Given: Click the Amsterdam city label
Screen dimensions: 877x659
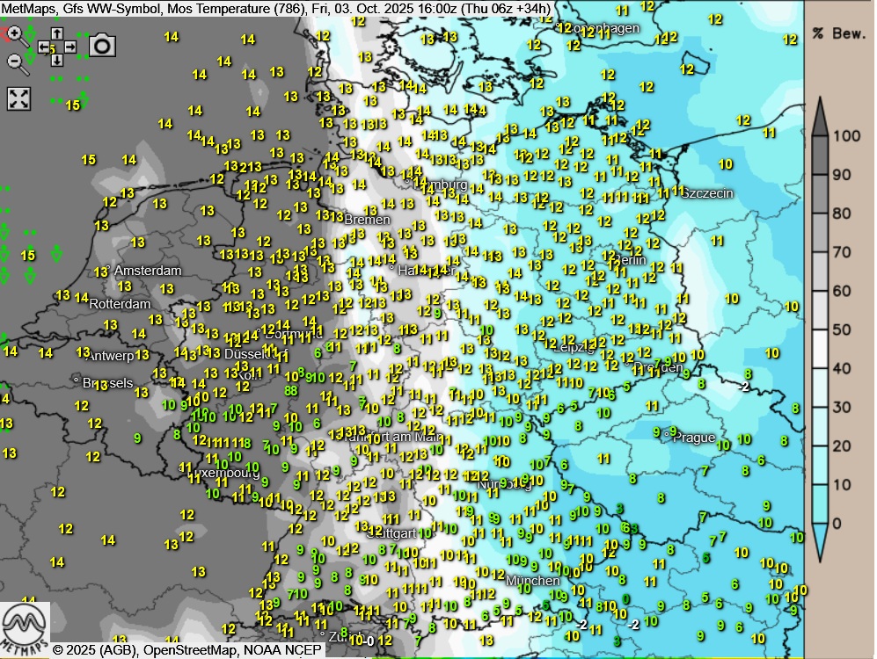Looking at the screenshot, I should [x=147, y=271].
